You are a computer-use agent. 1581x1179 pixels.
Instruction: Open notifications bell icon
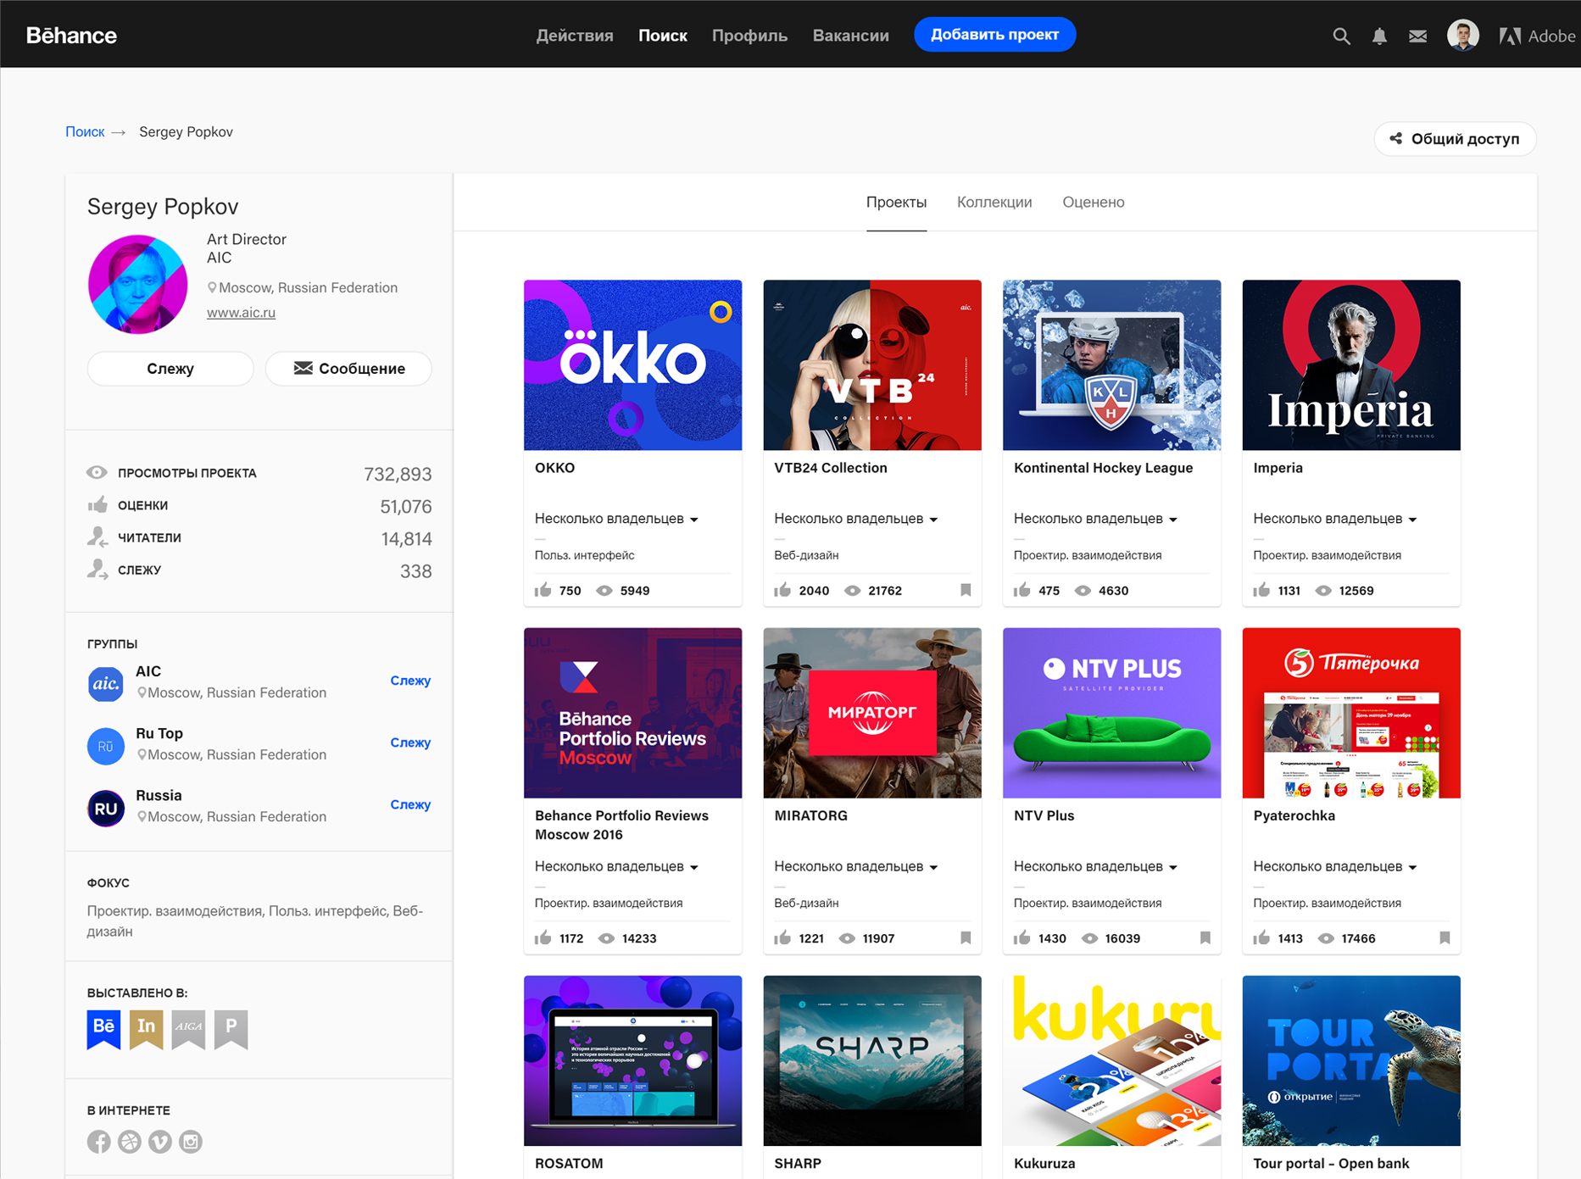coord(1379,36)
